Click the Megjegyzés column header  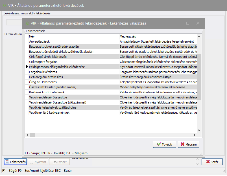[157, 36]
